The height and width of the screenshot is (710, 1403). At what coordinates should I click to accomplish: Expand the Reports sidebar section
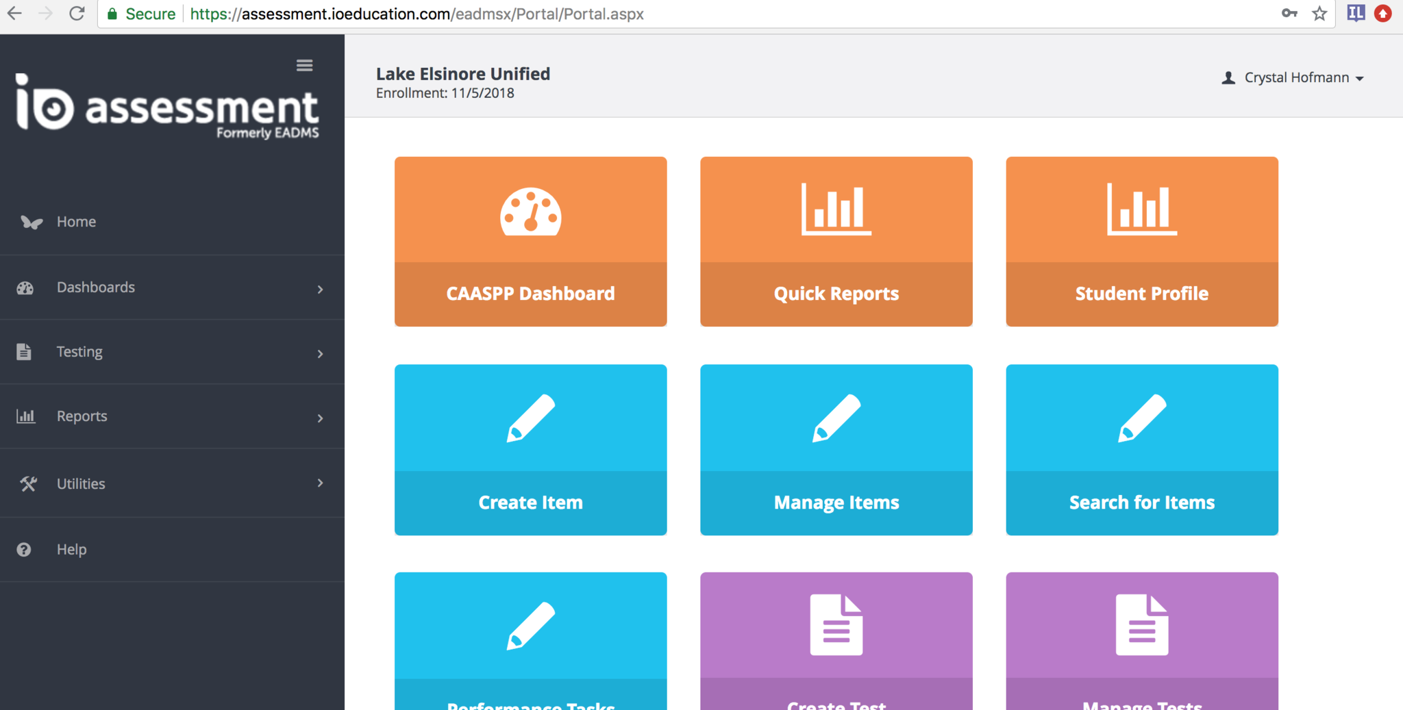point(171,416)
